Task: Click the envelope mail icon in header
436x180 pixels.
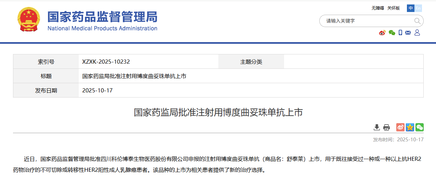Action: (x=408, y=33)
